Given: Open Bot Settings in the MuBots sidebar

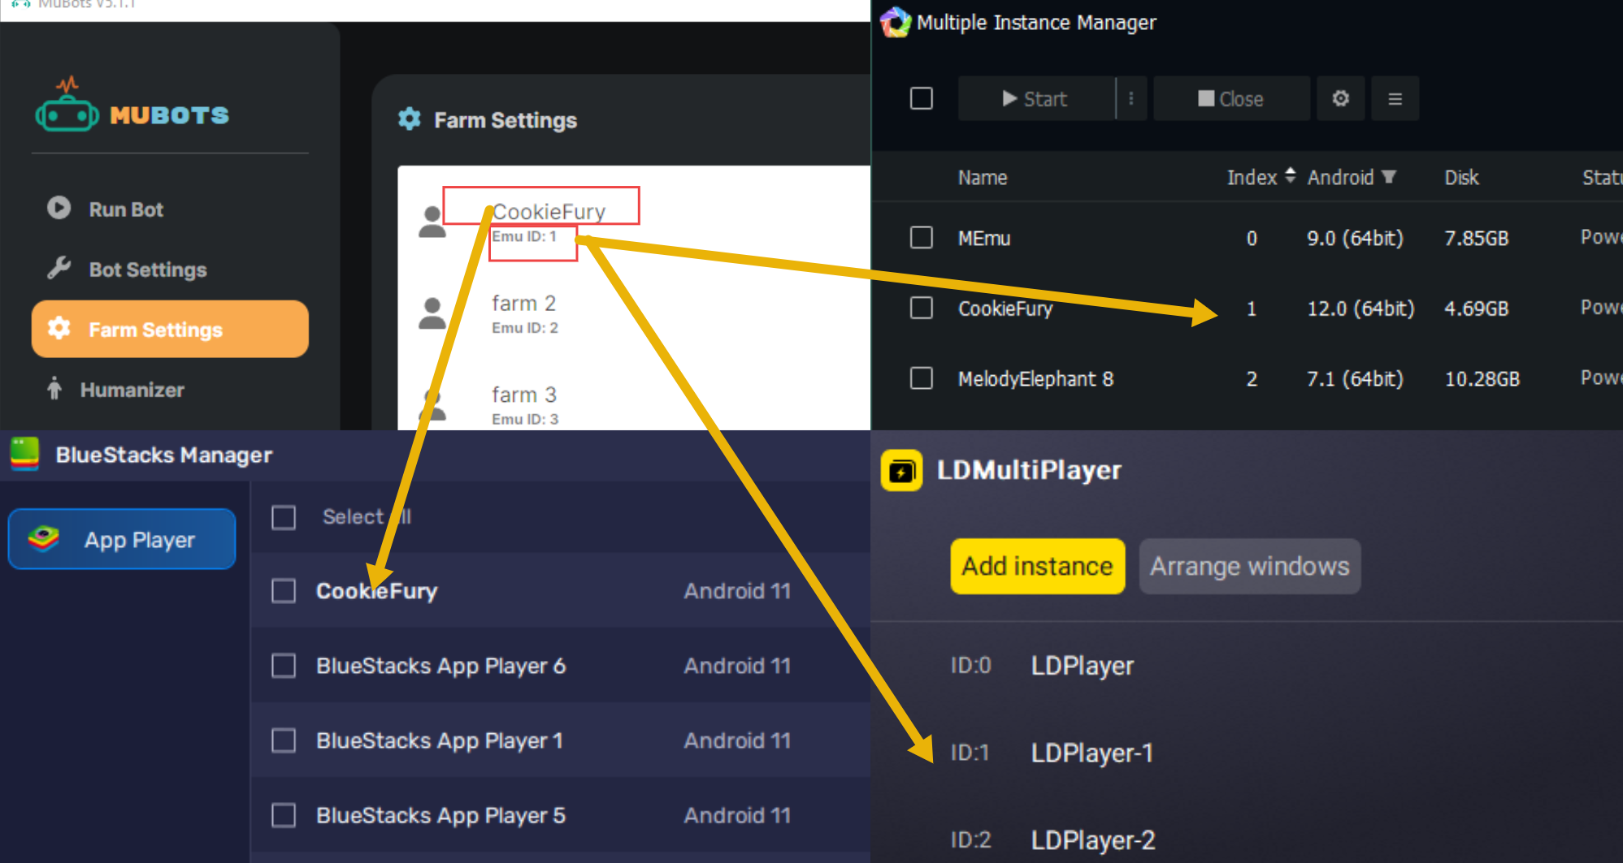Looking at the screenshot, I should point(128,269).
